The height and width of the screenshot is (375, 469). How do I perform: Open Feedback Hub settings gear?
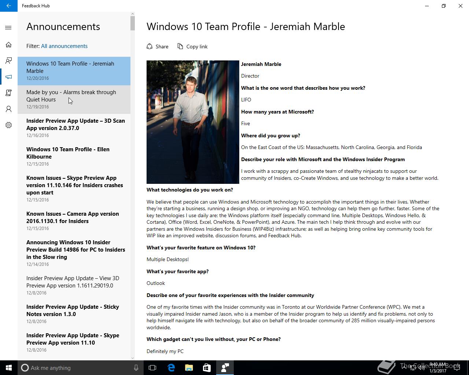point(8,125)
